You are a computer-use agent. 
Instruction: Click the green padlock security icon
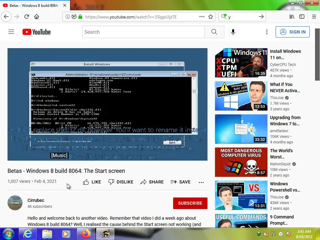80,17
